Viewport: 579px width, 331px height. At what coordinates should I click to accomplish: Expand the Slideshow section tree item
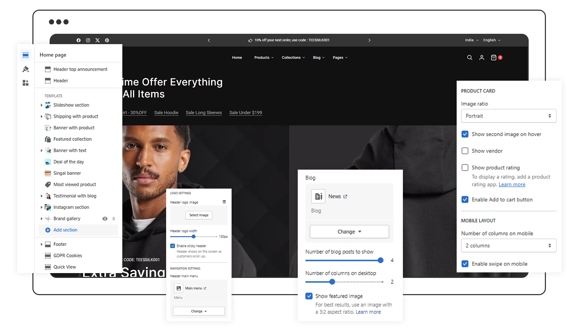42,105
